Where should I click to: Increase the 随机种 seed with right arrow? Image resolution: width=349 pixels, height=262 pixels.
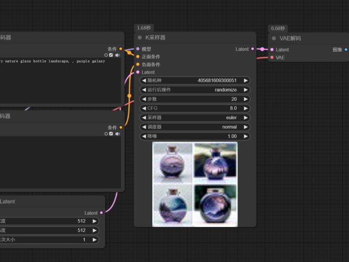point(246,80)
